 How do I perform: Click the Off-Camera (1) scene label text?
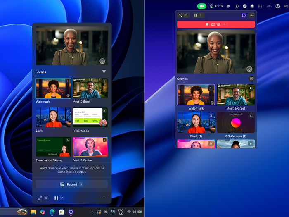click(236, 136)
